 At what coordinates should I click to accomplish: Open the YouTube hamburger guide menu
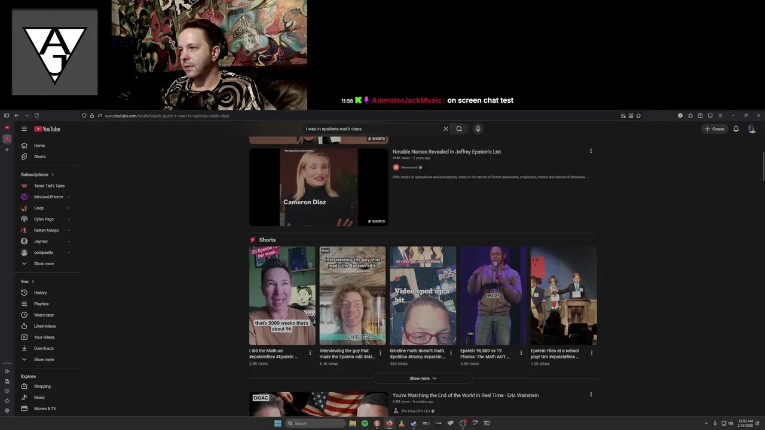[24, 129]
